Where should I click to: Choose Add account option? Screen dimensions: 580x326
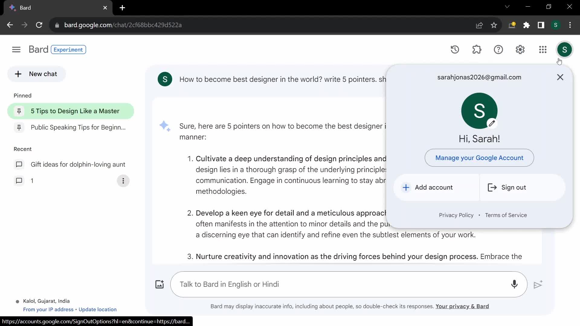[436, 187]
